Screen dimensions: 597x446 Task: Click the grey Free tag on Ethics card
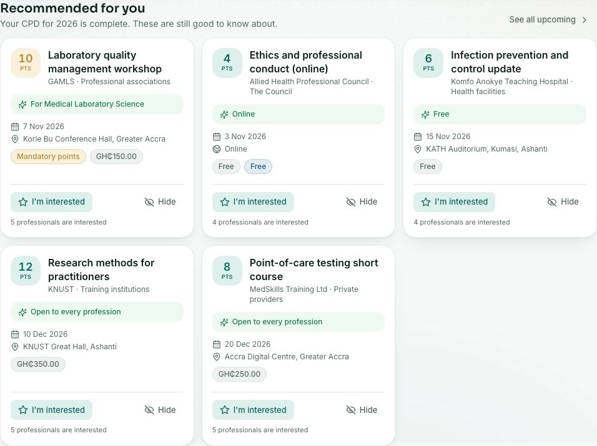(x=226, y=167)
